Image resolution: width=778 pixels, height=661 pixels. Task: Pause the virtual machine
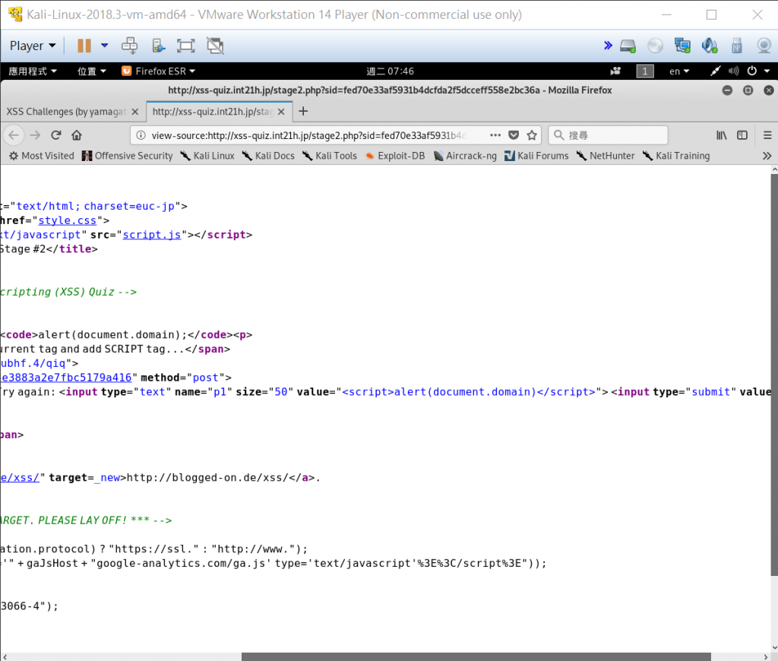click(x=84, y=46)
